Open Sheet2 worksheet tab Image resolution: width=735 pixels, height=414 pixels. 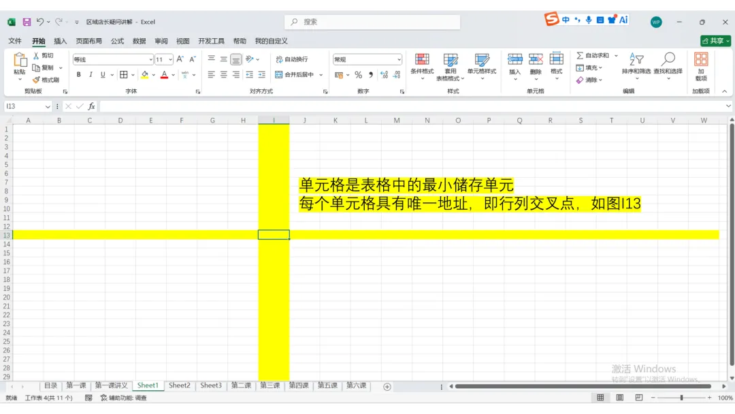180,385
